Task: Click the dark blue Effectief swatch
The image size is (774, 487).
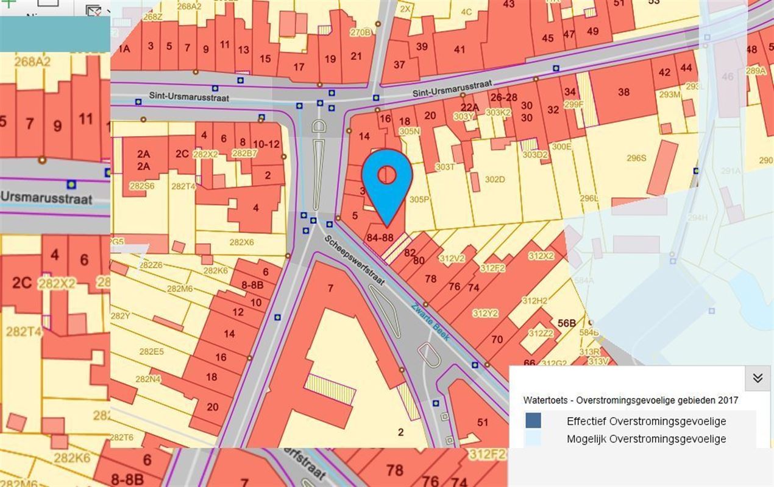Action: [x=533, y=421]
